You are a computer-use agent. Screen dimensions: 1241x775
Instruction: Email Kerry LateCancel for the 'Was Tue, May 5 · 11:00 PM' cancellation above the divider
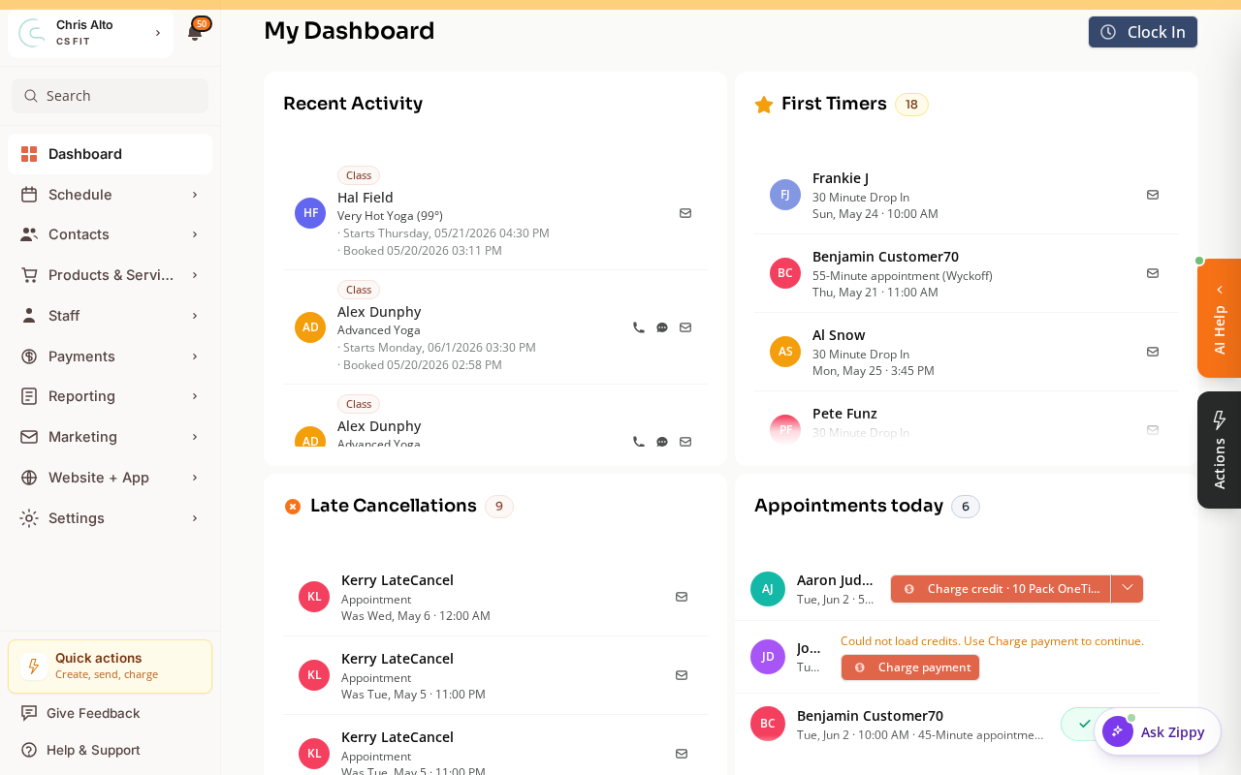[682, 675]
